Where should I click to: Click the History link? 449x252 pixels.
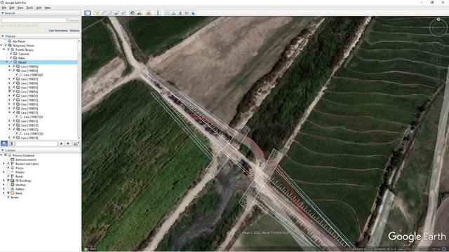coord(74,31)
